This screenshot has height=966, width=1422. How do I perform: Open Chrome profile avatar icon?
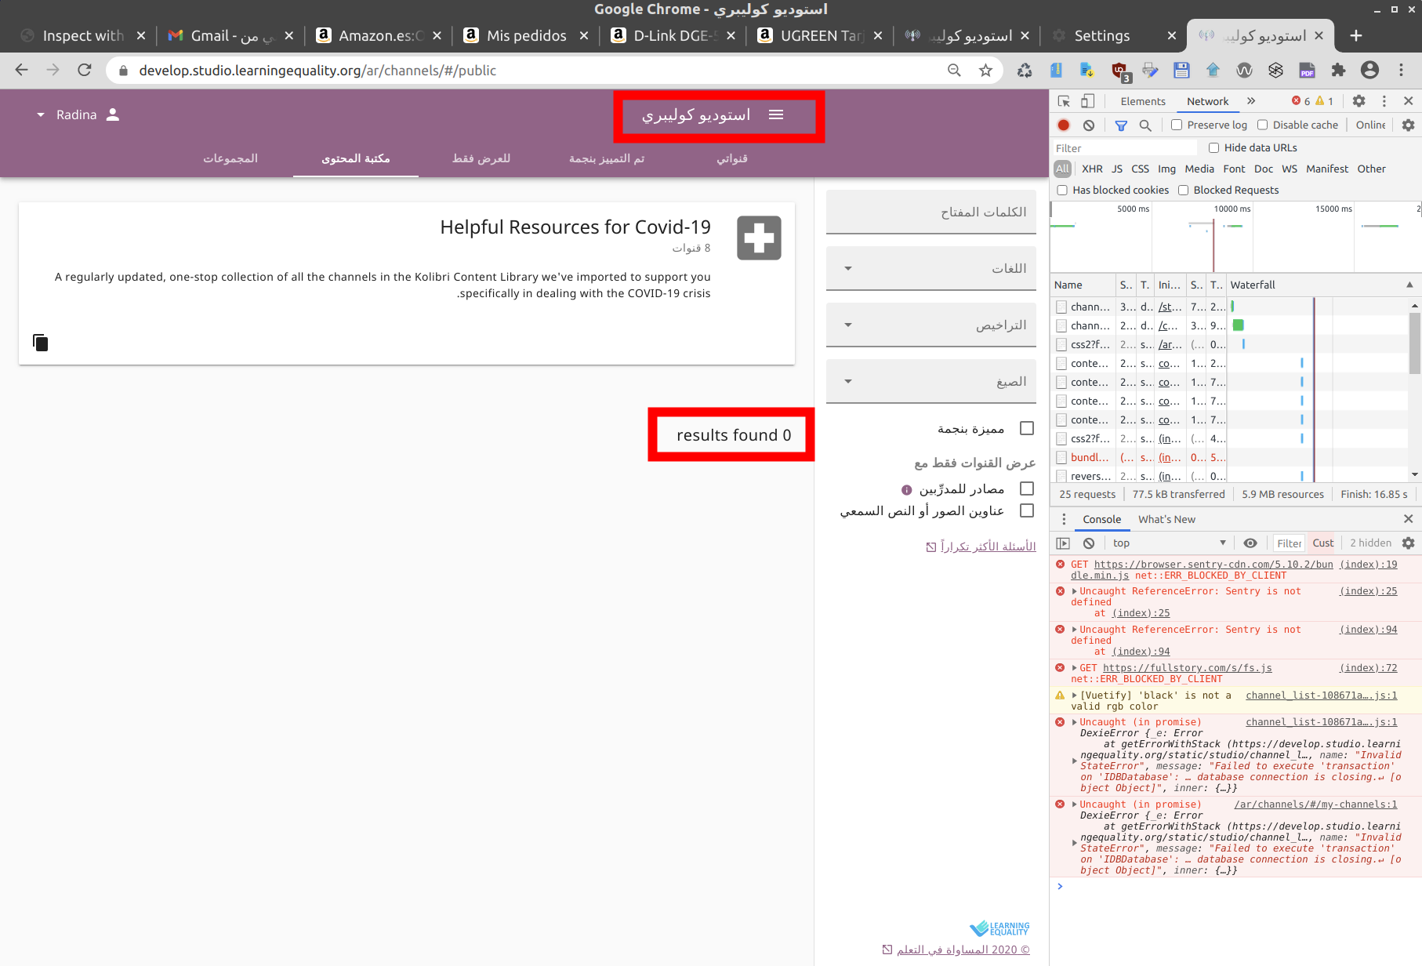[1369, 70]
